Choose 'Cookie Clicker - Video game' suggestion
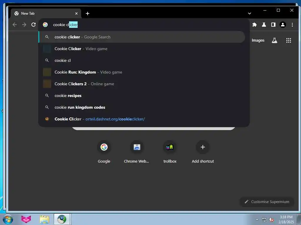The image size is (301, 225). [x=142, y=49]
